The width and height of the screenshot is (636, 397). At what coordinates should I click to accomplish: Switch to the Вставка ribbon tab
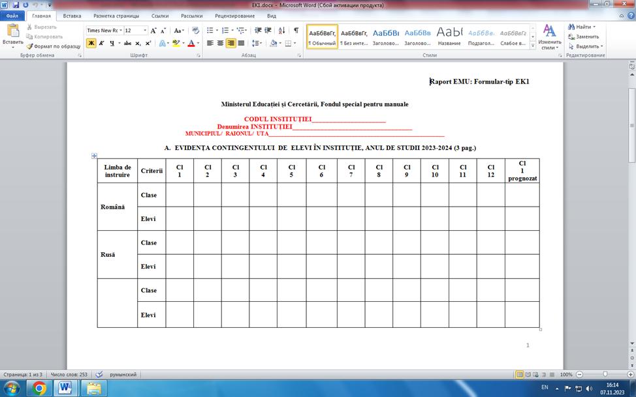tap(72, 16)
